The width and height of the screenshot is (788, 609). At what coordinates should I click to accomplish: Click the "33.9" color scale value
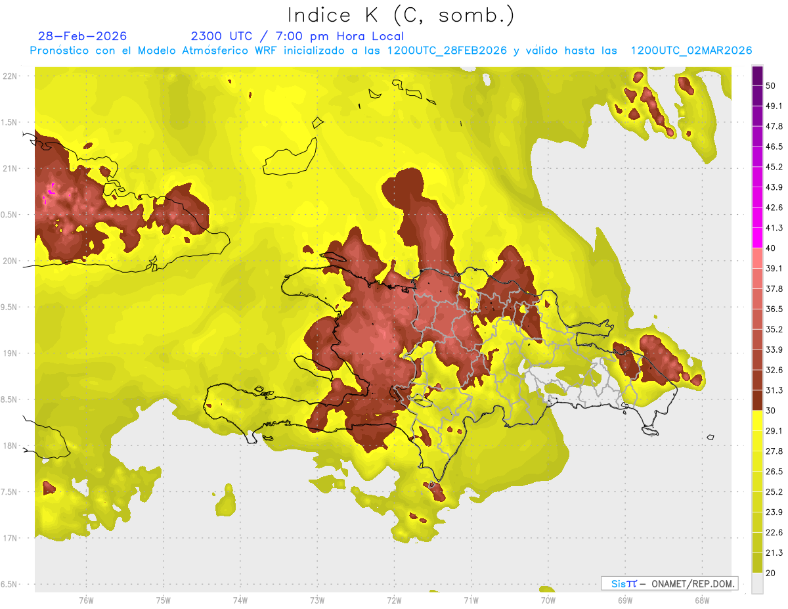(774, 350)
